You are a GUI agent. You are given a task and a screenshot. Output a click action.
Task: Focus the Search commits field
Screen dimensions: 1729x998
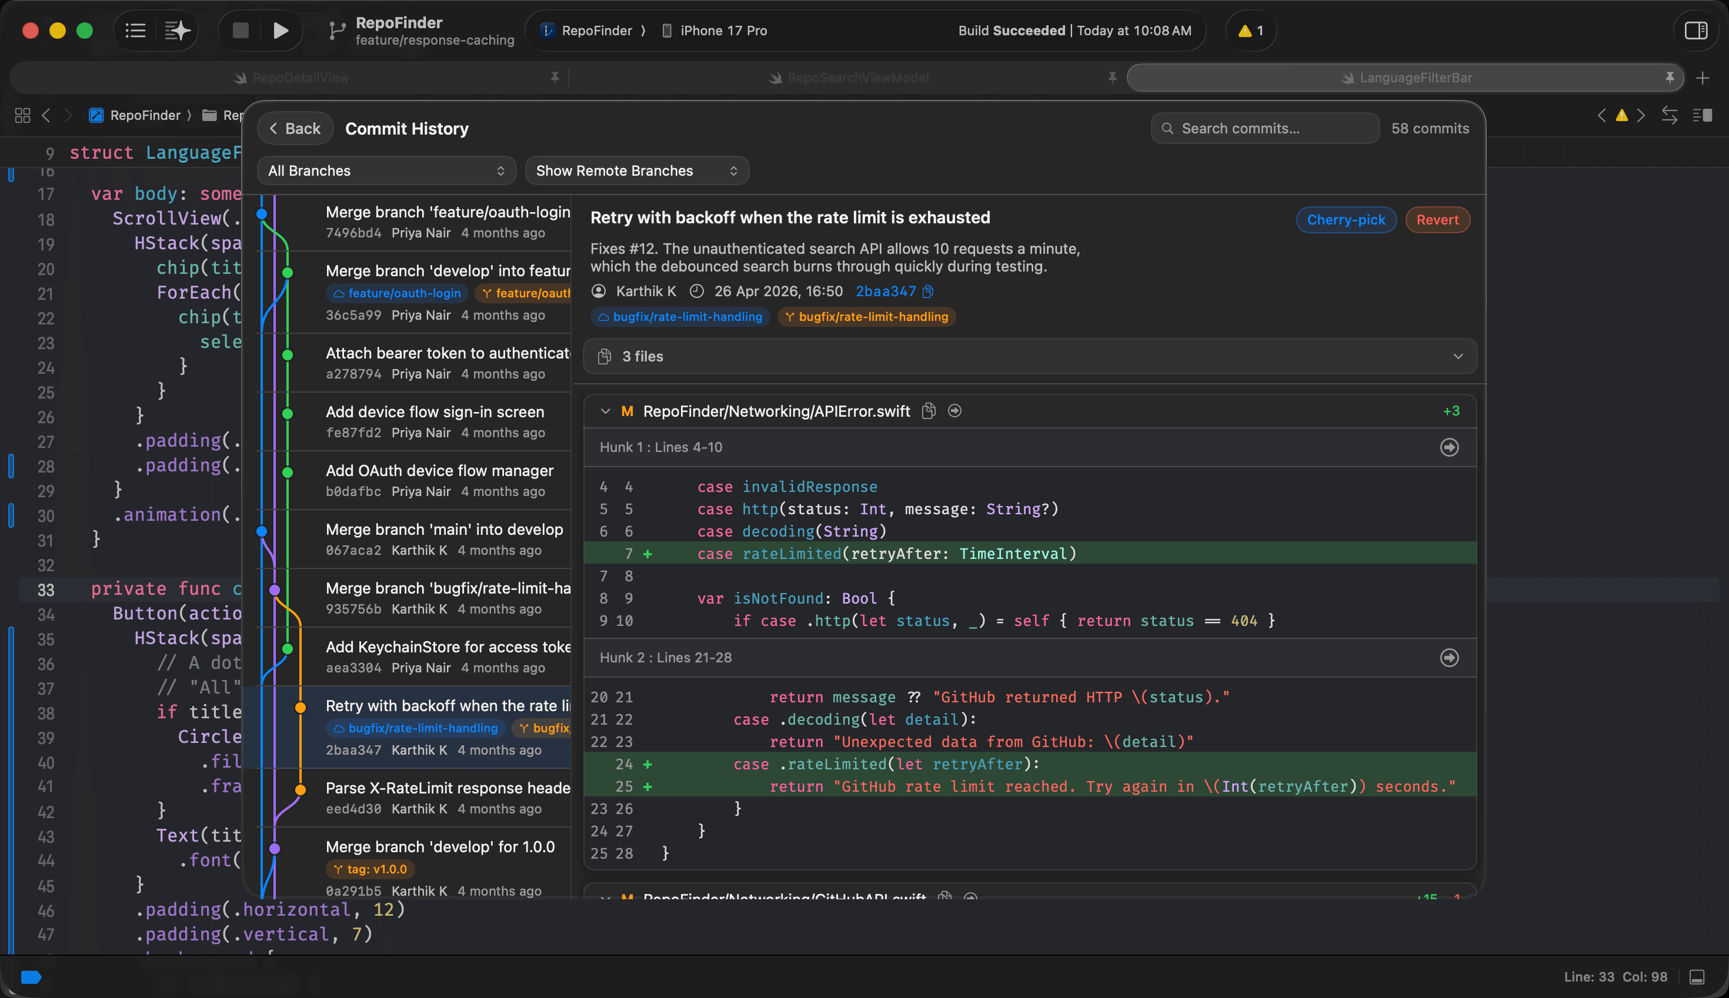pos(1264,128)
